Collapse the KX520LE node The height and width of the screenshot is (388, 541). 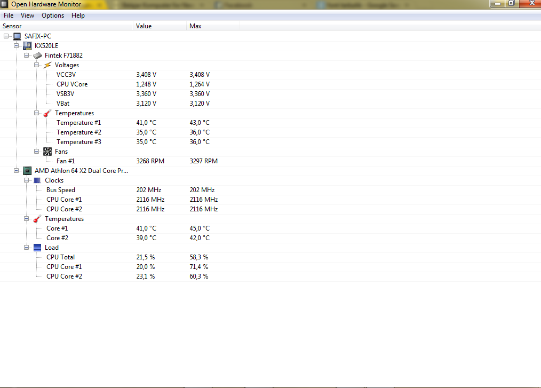[16, 45]
